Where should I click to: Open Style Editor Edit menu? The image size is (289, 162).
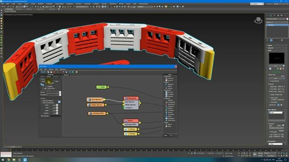pyautogui.click(x=41, y=69)
